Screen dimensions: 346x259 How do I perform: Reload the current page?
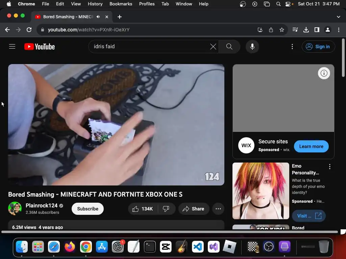coord(29,30)
